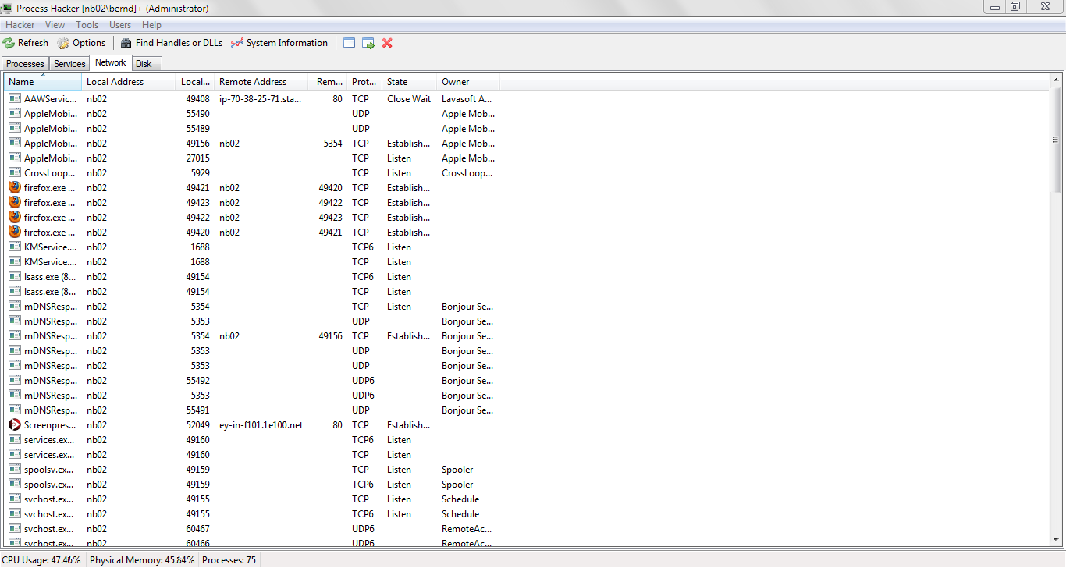Open the Tools menu
1066x568 pixels.
coord(87,24)
